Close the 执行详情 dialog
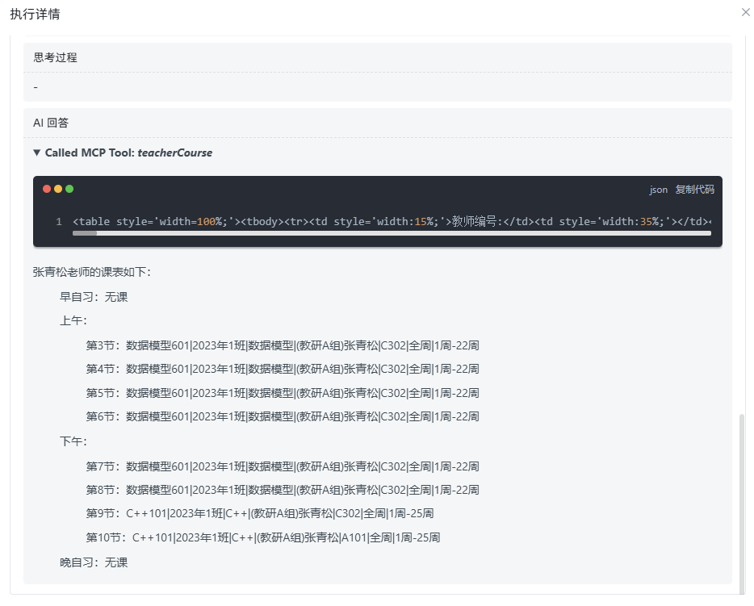The image size is (754, 606). (745, 12)
